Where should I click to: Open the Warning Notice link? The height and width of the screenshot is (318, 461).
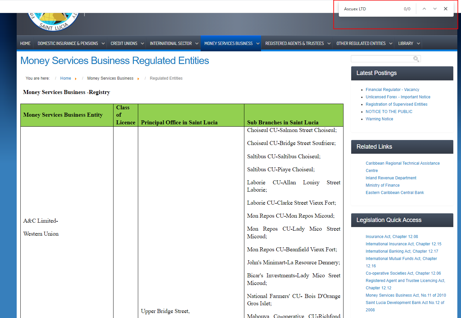pos(379,119)
